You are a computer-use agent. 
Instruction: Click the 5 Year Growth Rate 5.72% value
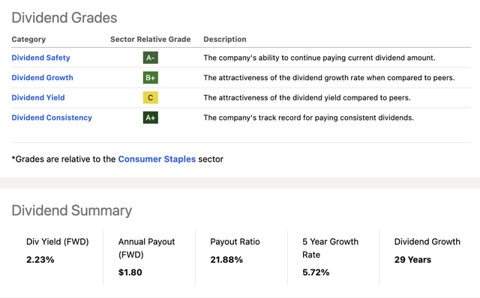(x=316, y=273)
